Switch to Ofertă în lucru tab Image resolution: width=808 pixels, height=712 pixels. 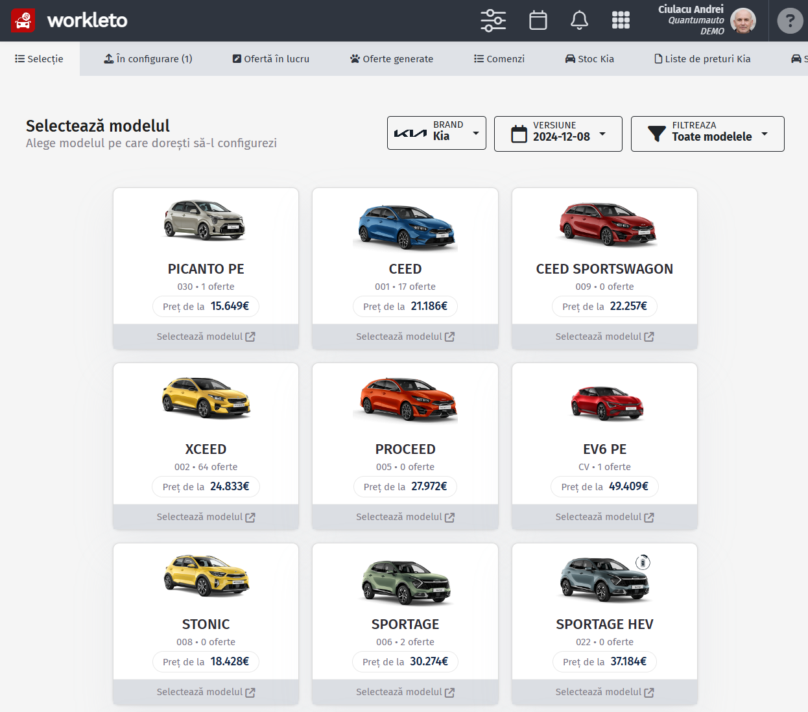pos(271,59)
